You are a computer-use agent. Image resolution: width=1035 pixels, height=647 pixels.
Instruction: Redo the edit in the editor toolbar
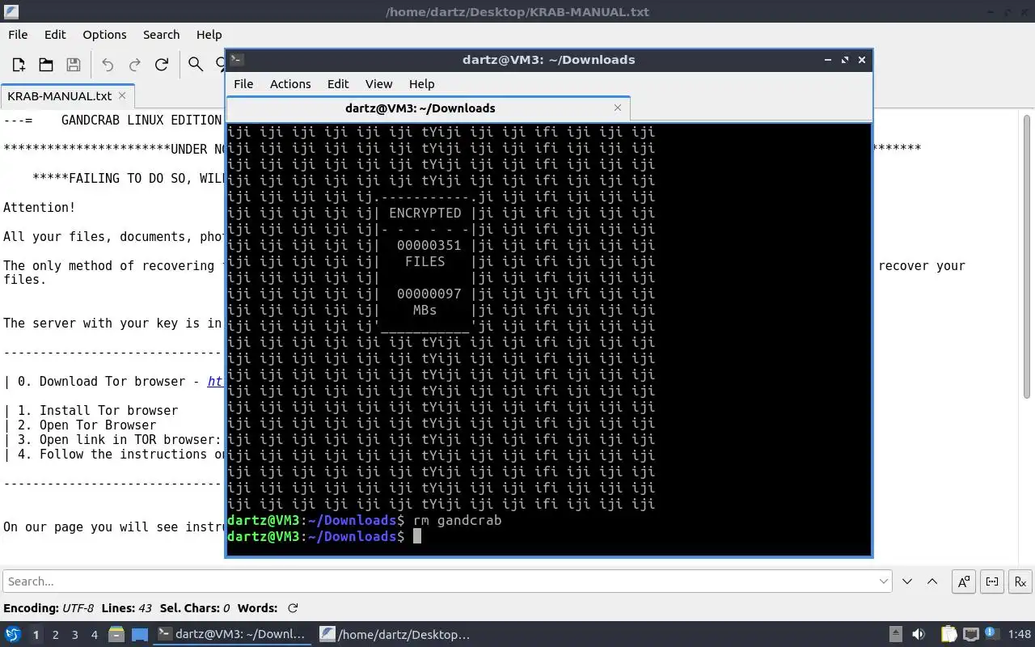click(x=135, y=65)
